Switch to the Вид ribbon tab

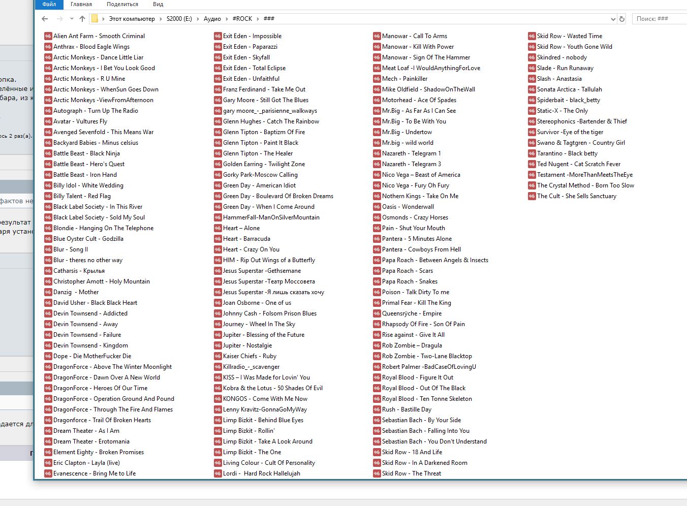click(158, 4)
